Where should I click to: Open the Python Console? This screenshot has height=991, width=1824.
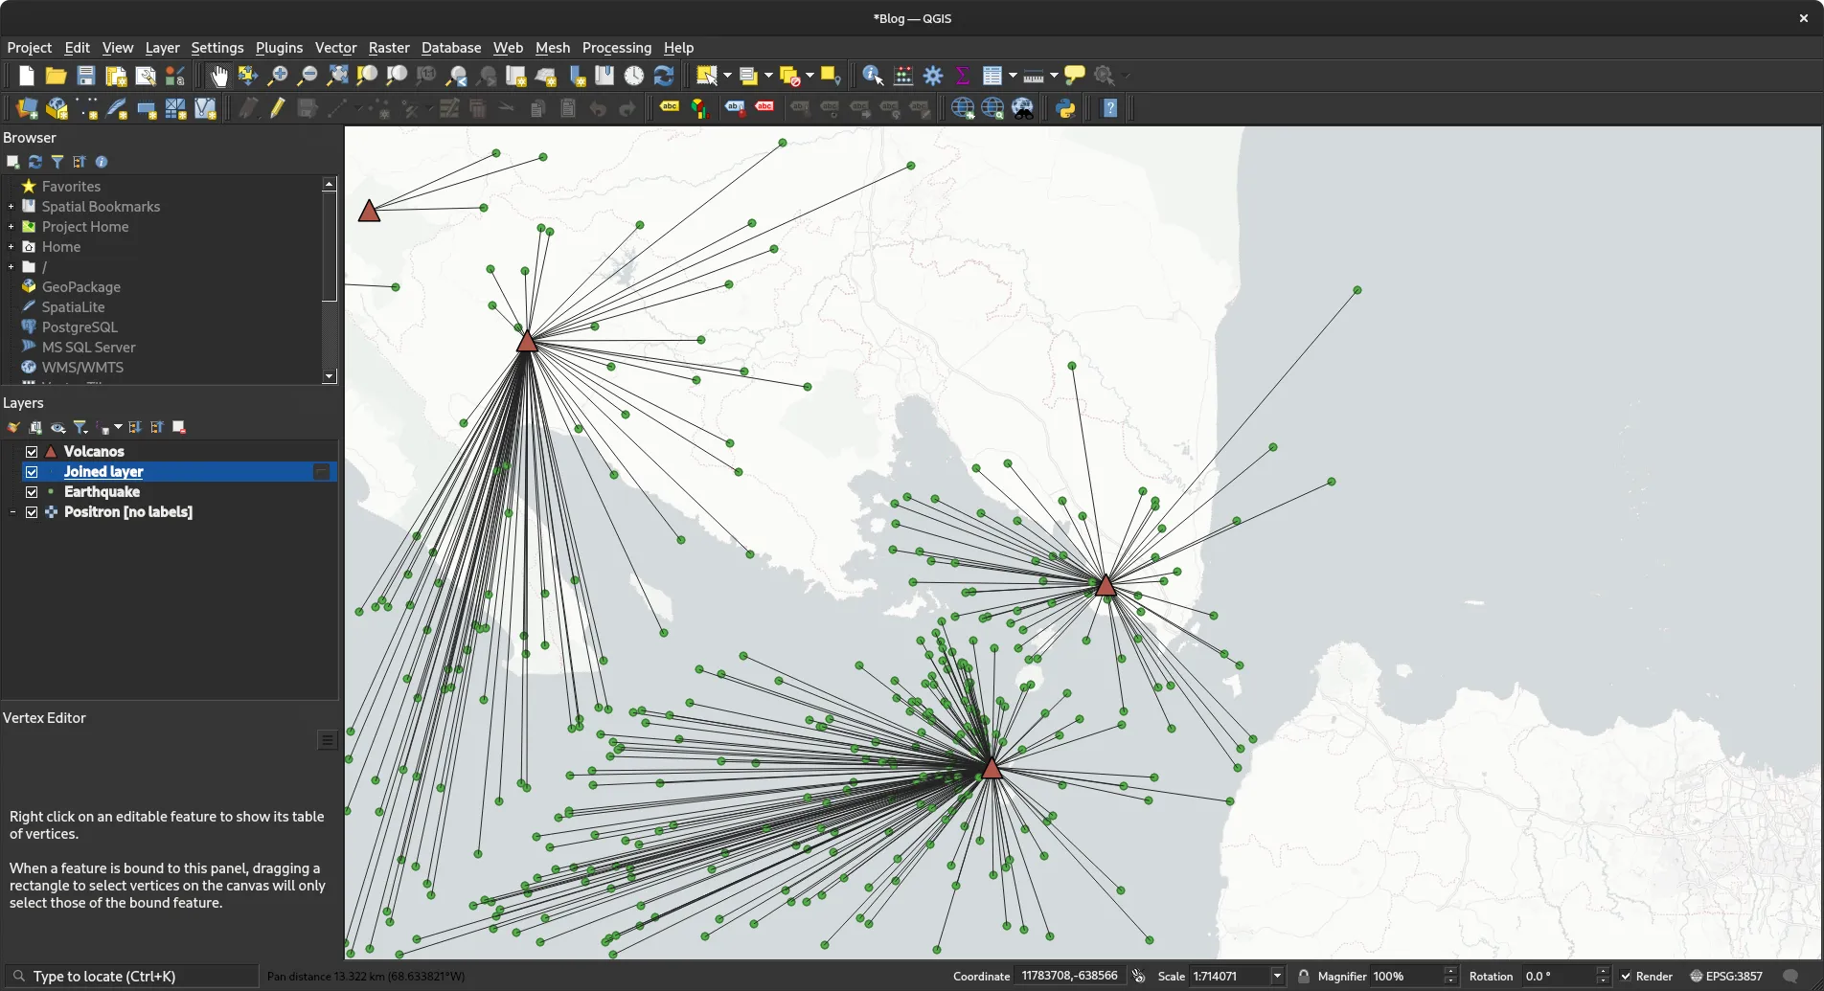pos(1065,109)
